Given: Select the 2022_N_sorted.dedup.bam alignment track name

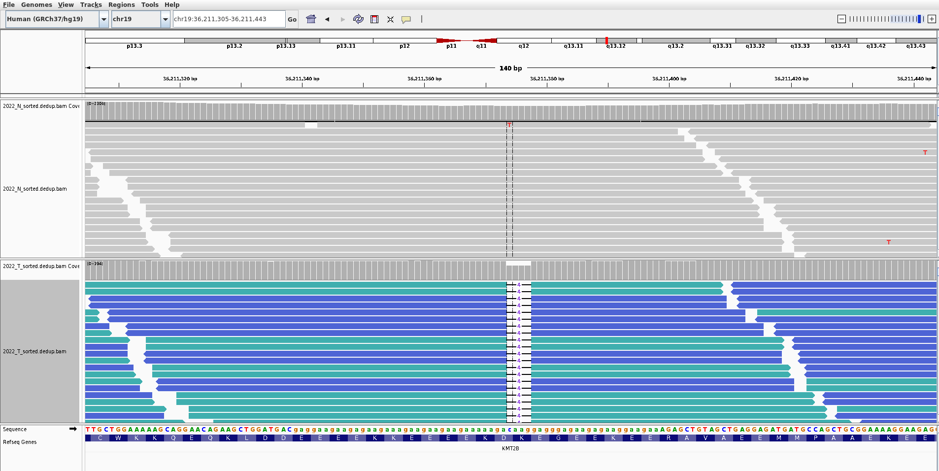Looking at the screenshot, I should point(35,189).
